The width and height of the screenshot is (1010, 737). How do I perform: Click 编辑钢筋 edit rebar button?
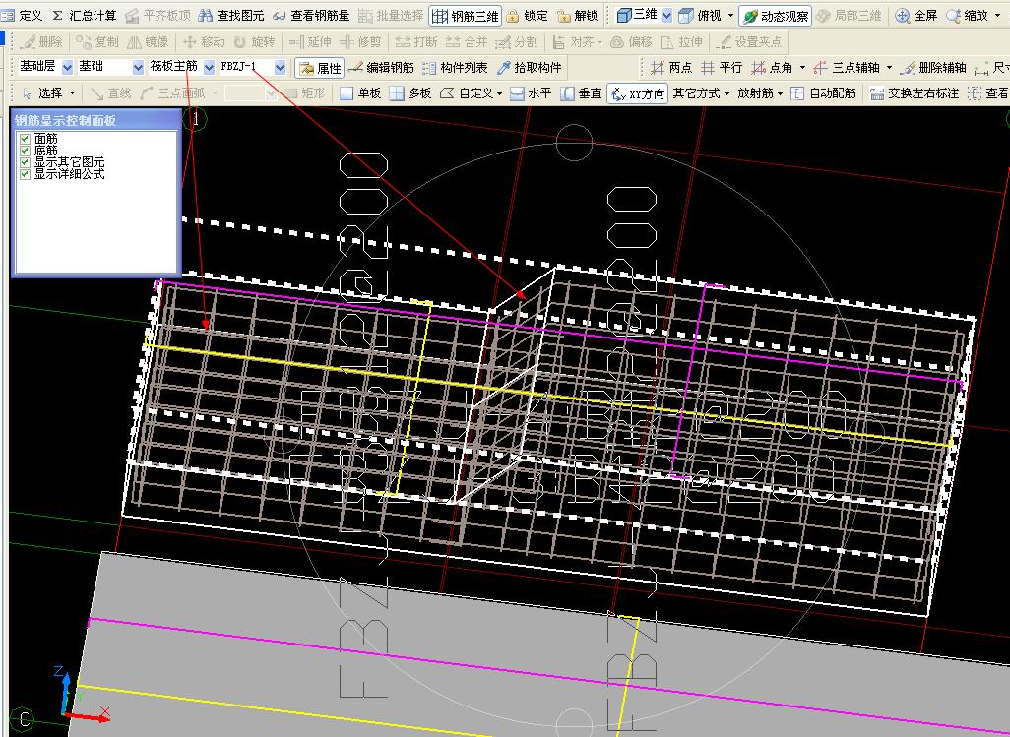[x=381, y=68]
